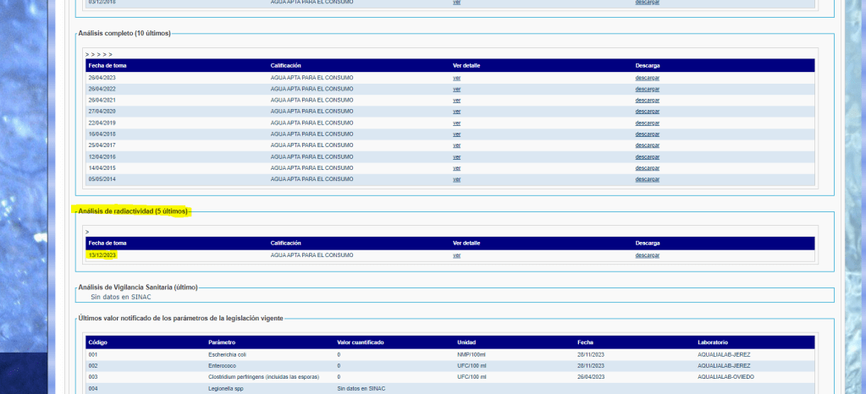The image size is (866, 394).
Task: Download the 16/04/2018 analysis file
Action: (647, 134)
